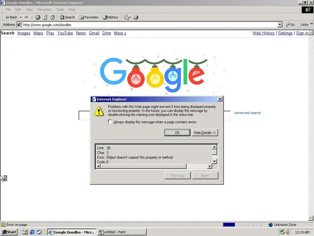Screen dimensions: 314x236
Task: Collapse details with Hide Details button
Action: (x=205, y=133)
